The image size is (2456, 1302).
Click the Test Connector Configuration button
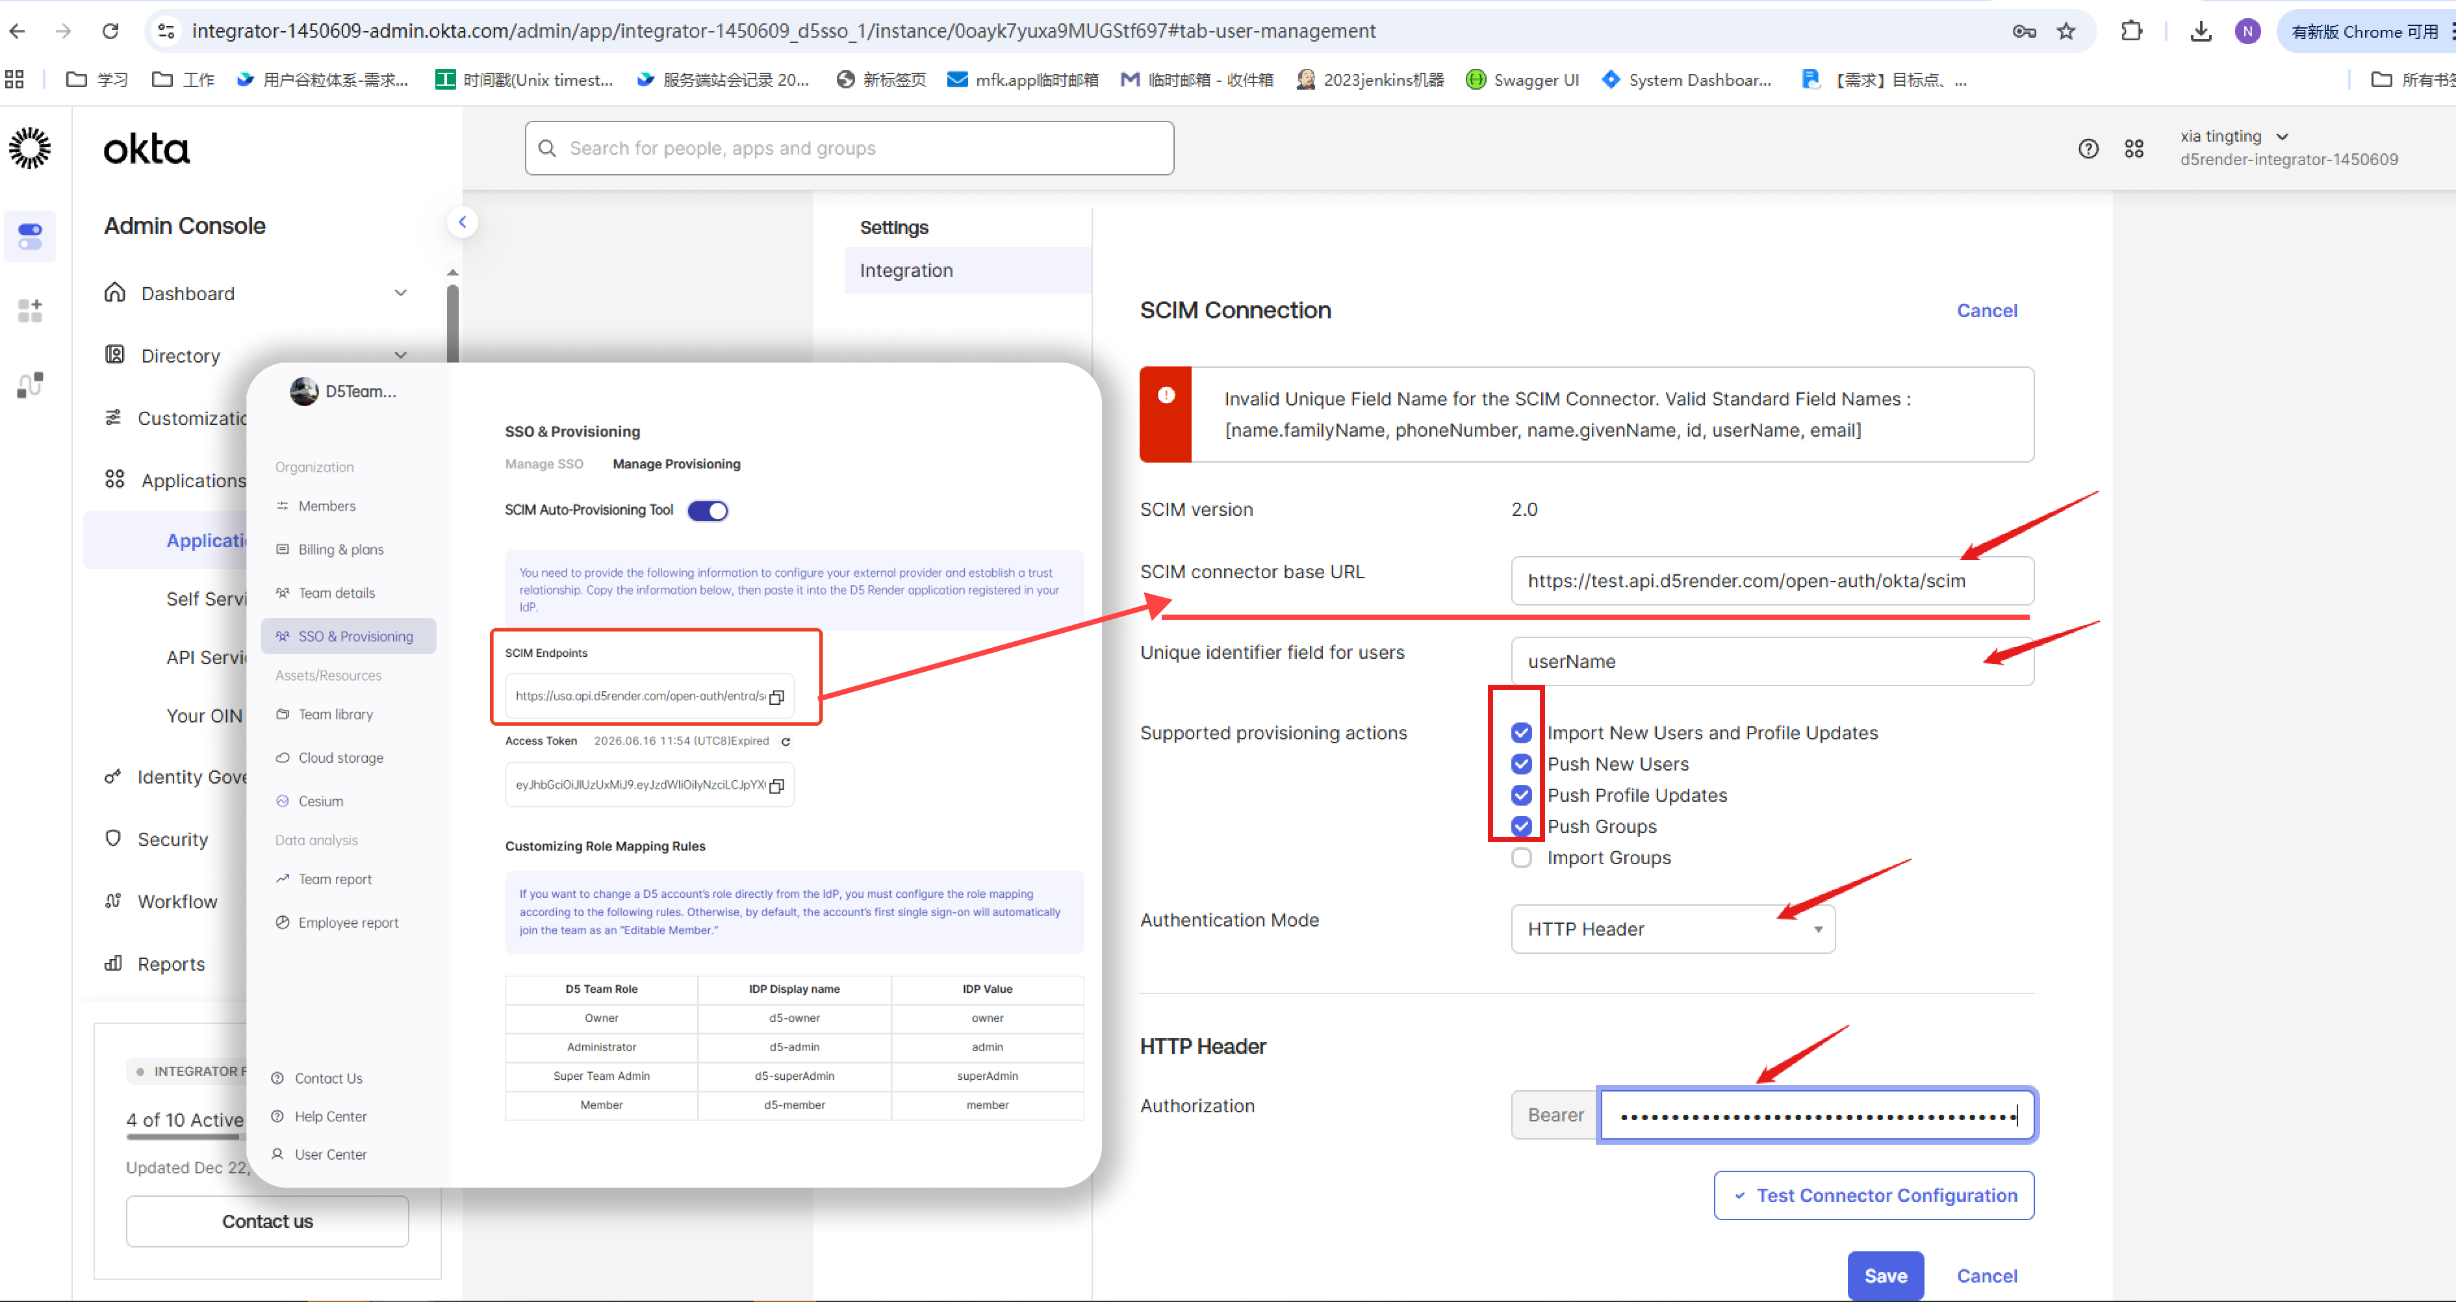[x=1873, y=1195]
